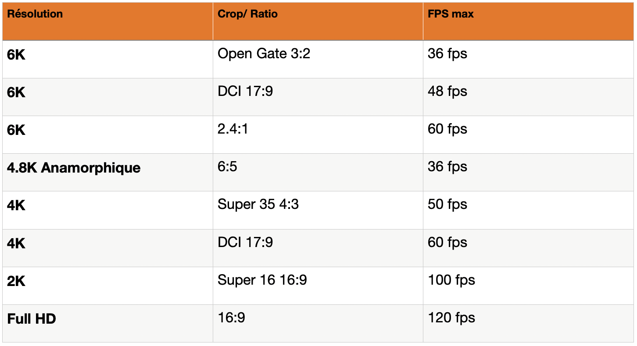Viewport: 637px width, 346px height.
Task: Click the 4K cell in Super 35 row
Action: (16, 206)
